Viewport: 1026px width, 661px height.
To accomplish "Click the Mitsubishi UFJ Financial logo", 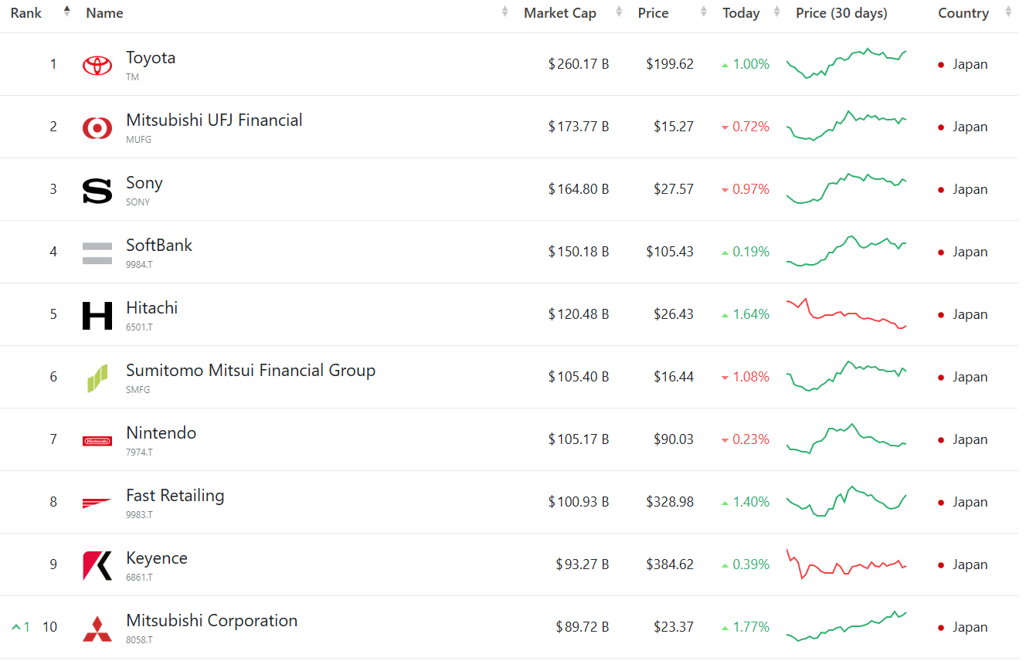I will click(x=97, y=127).
